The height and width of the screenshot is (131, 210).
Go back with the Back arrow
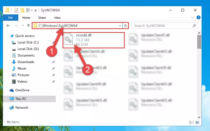[x=8, y=26]
